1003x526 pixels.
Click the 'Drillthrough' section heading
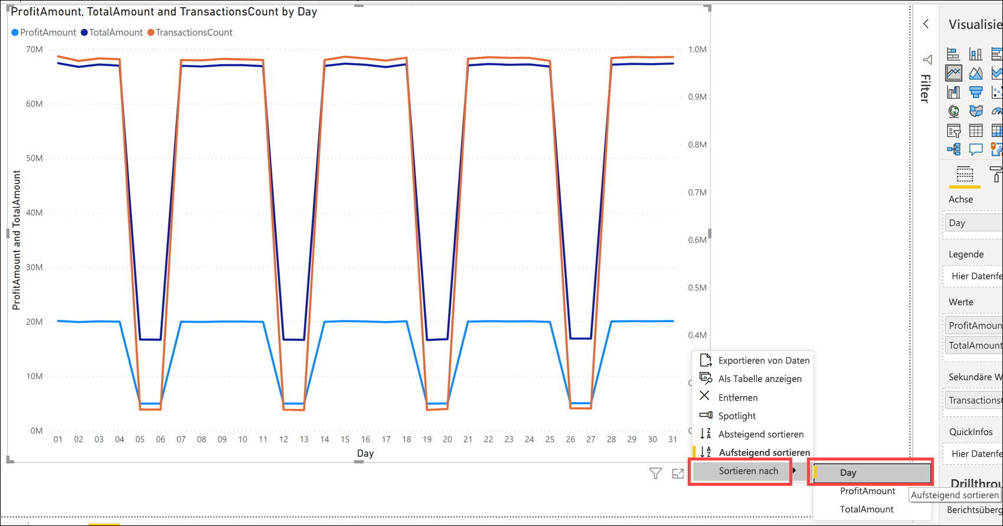coord(976,484)
